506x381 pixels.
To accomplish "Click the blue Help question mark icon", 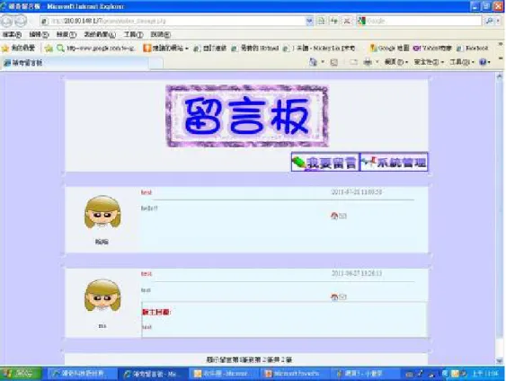I will pyautogui.click(x=484, y=62).
